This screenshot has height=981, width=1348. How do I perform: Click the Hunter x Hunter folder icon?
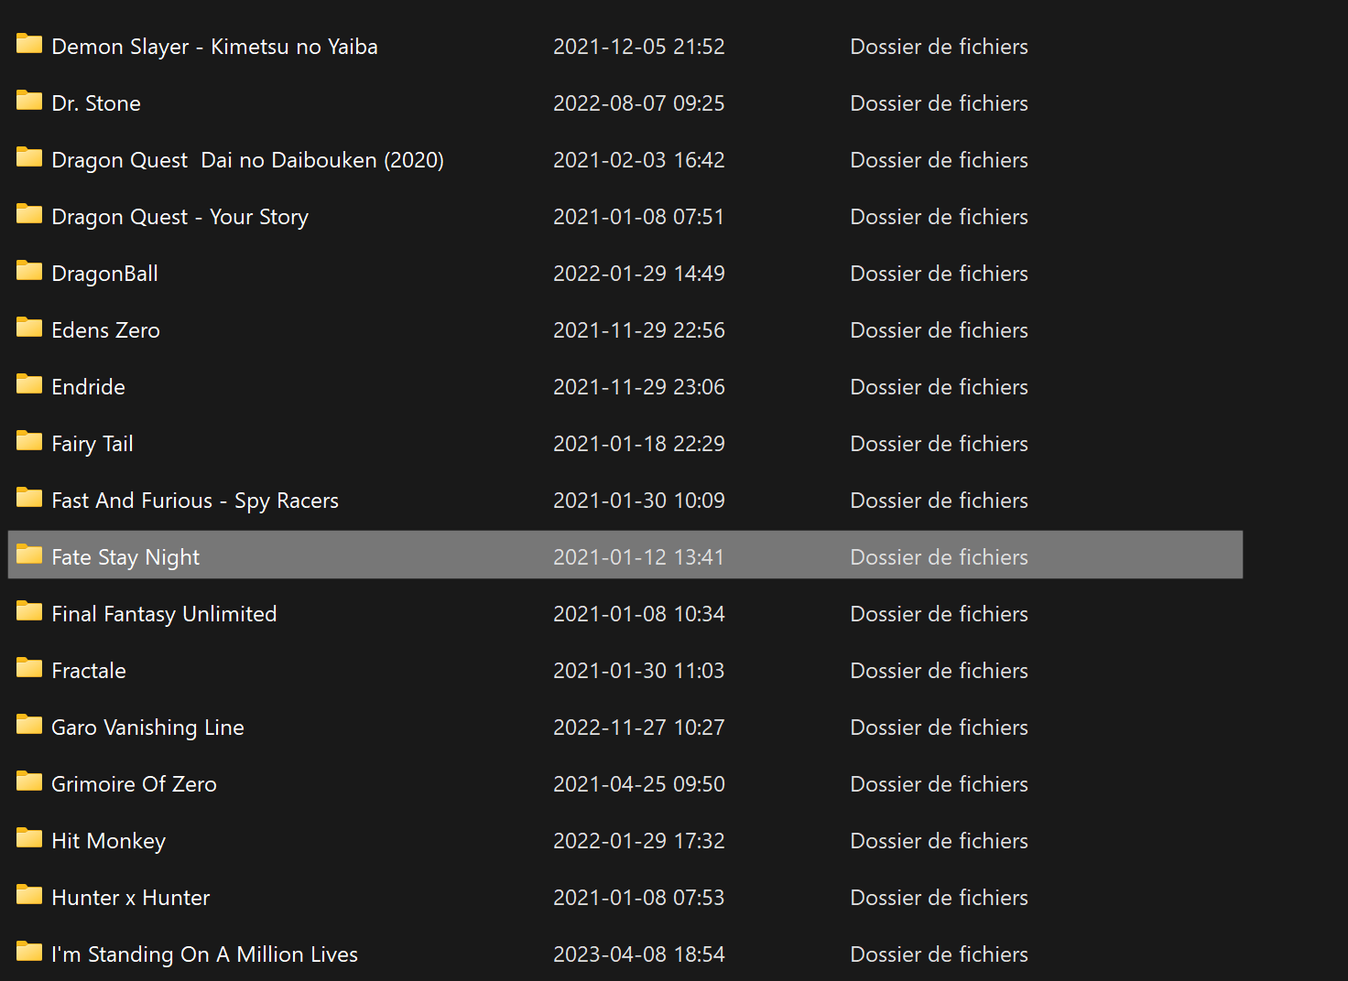(x=29, y=895)
